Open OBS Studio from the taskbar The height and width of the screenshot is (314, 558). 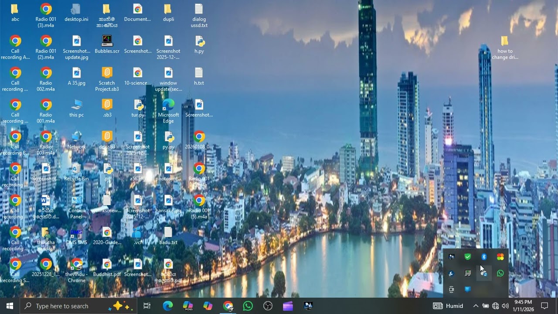pyautogui.click(x=268, y=306)
